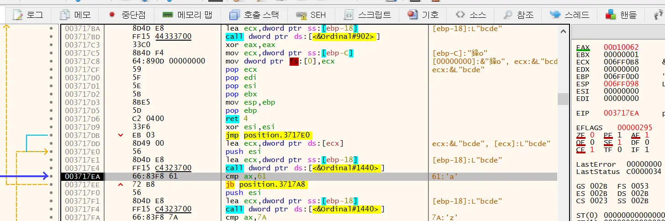
Task: Select ECX register value 006FF0B8
Action: tap(621, 62)
